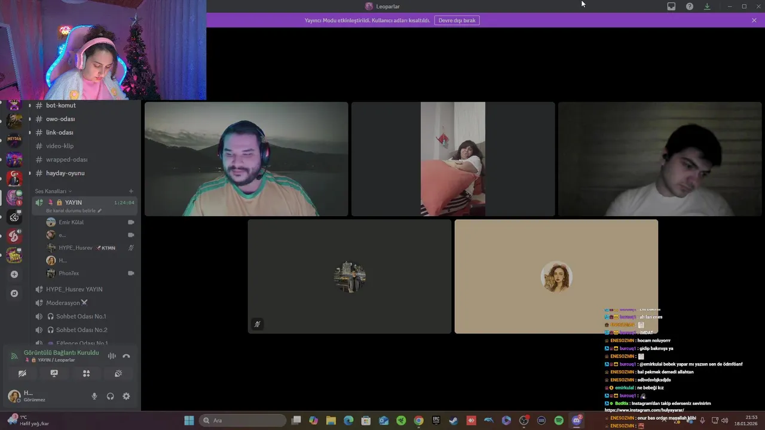Open the bot-komut text channel
Screen dimensions: 765x430
click(84, 105)
